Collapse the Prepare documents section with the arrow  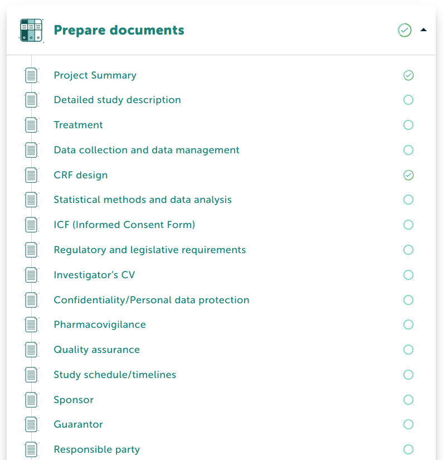tap(423, 30)
